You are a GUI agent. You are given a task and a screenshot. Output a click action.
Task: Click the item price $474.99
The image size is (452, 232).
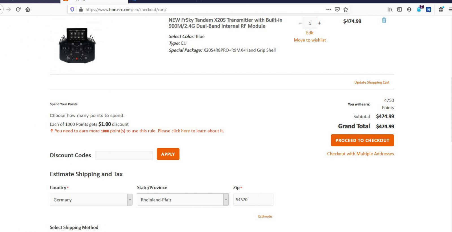[352, 21]
